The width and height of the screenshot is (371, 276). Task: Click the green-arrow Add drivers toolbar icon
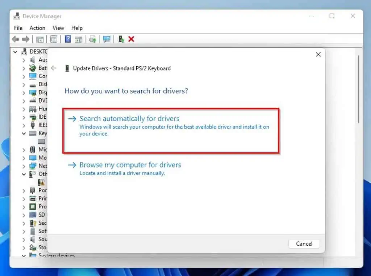click(x=121, y=39)
